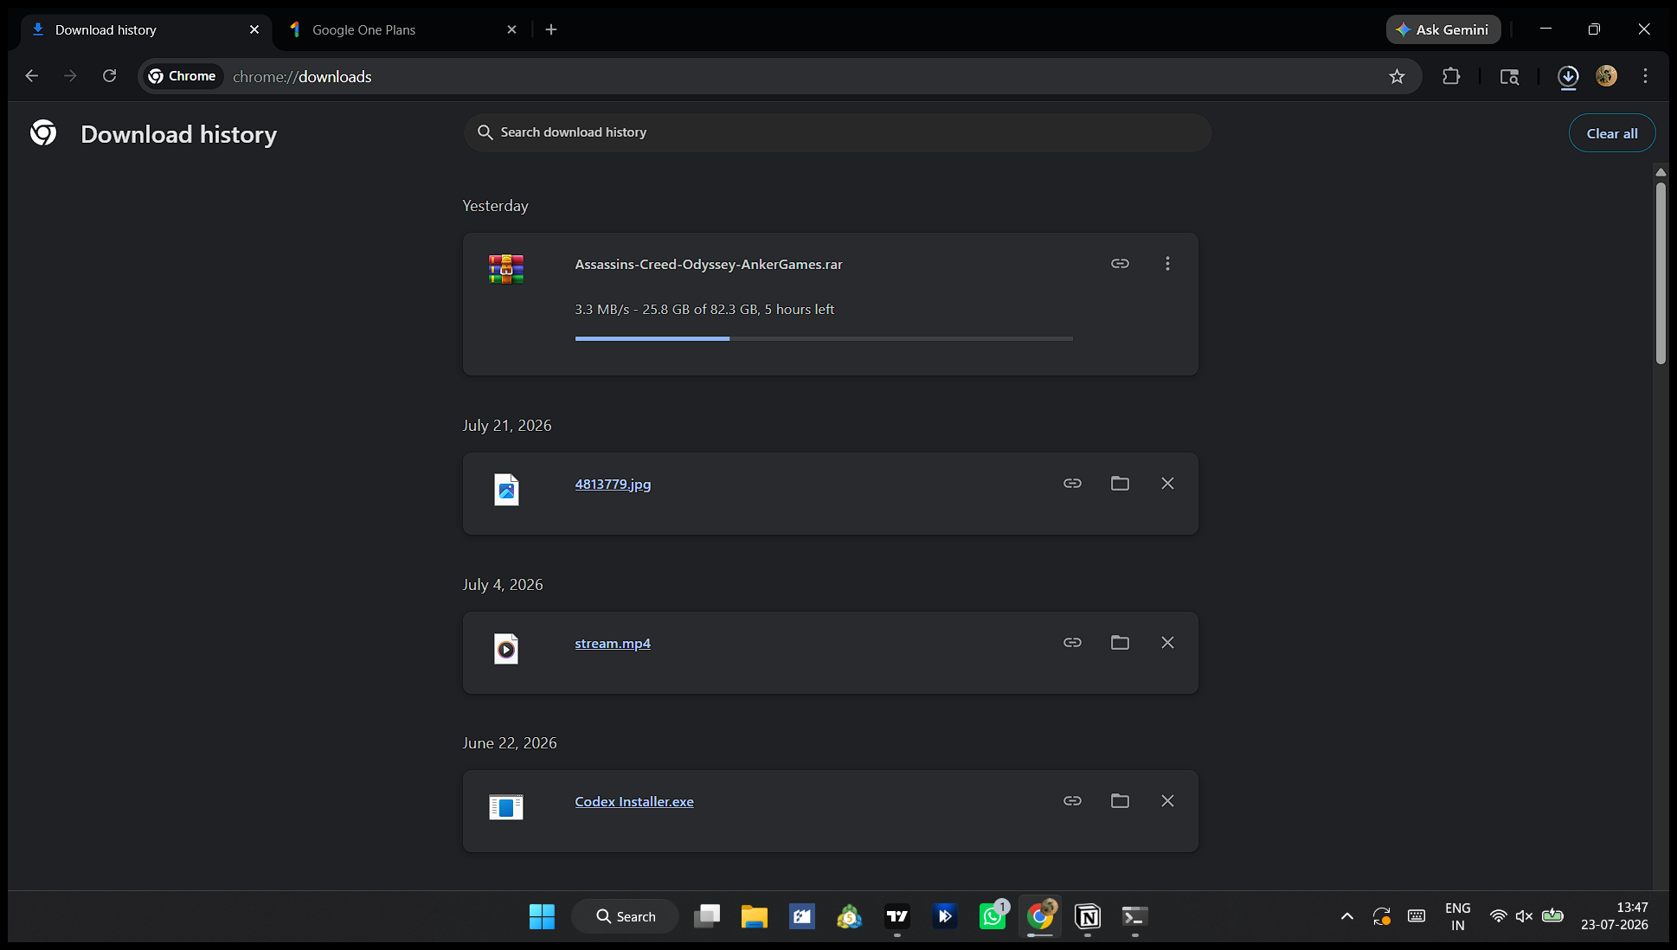Viewport: 1677px width, 950px height.
Task: Show 4813779.jpg in folder
Action: (x=1120, y=484)
